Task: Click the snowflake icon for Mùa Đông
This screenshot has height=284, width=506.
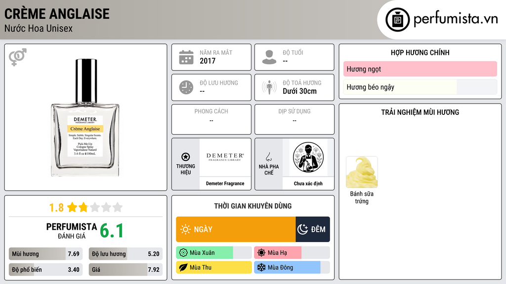Action: [261, 267]
